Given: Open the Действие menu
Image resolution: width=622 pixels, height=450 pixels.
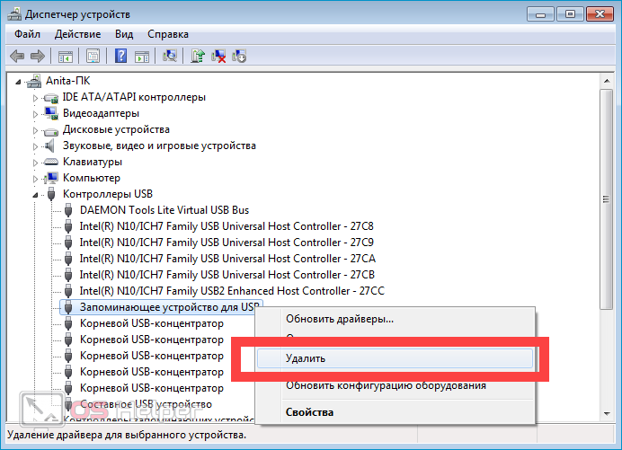Looking at the screenshot, I should (77, 34).
